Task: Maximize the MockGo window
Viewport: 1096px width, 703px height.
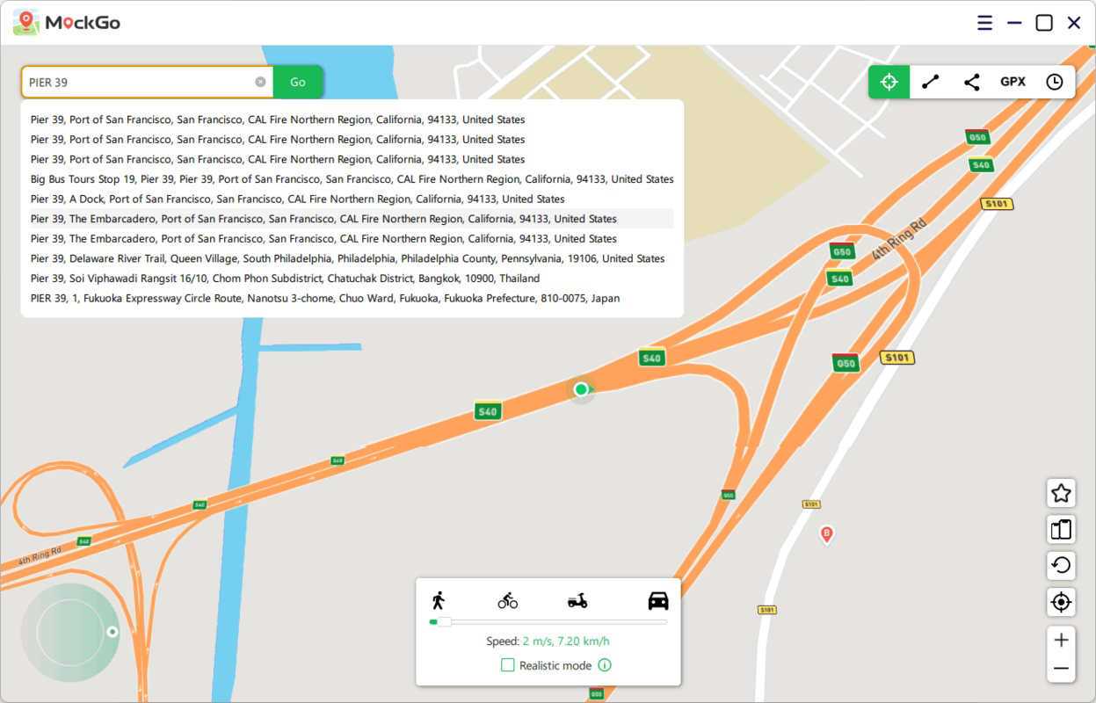Action: pos(1044,23)
